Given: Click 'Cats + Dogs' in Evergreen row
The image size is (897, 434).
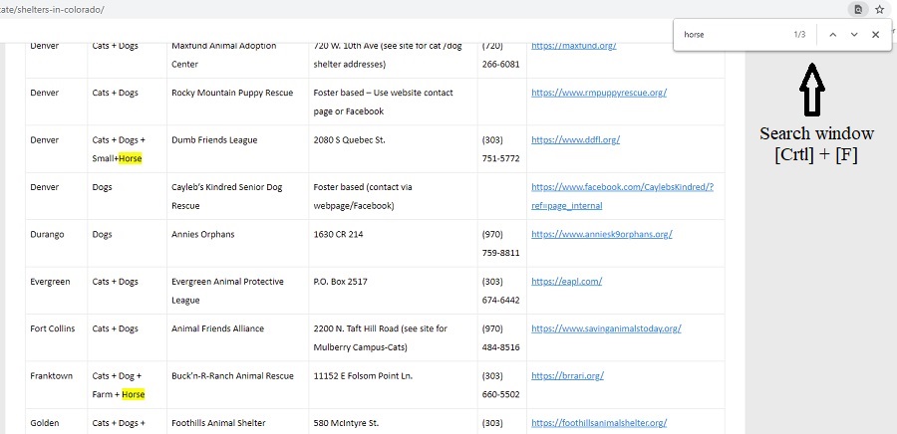Looking at the screenshot, I should click(115, 282).
